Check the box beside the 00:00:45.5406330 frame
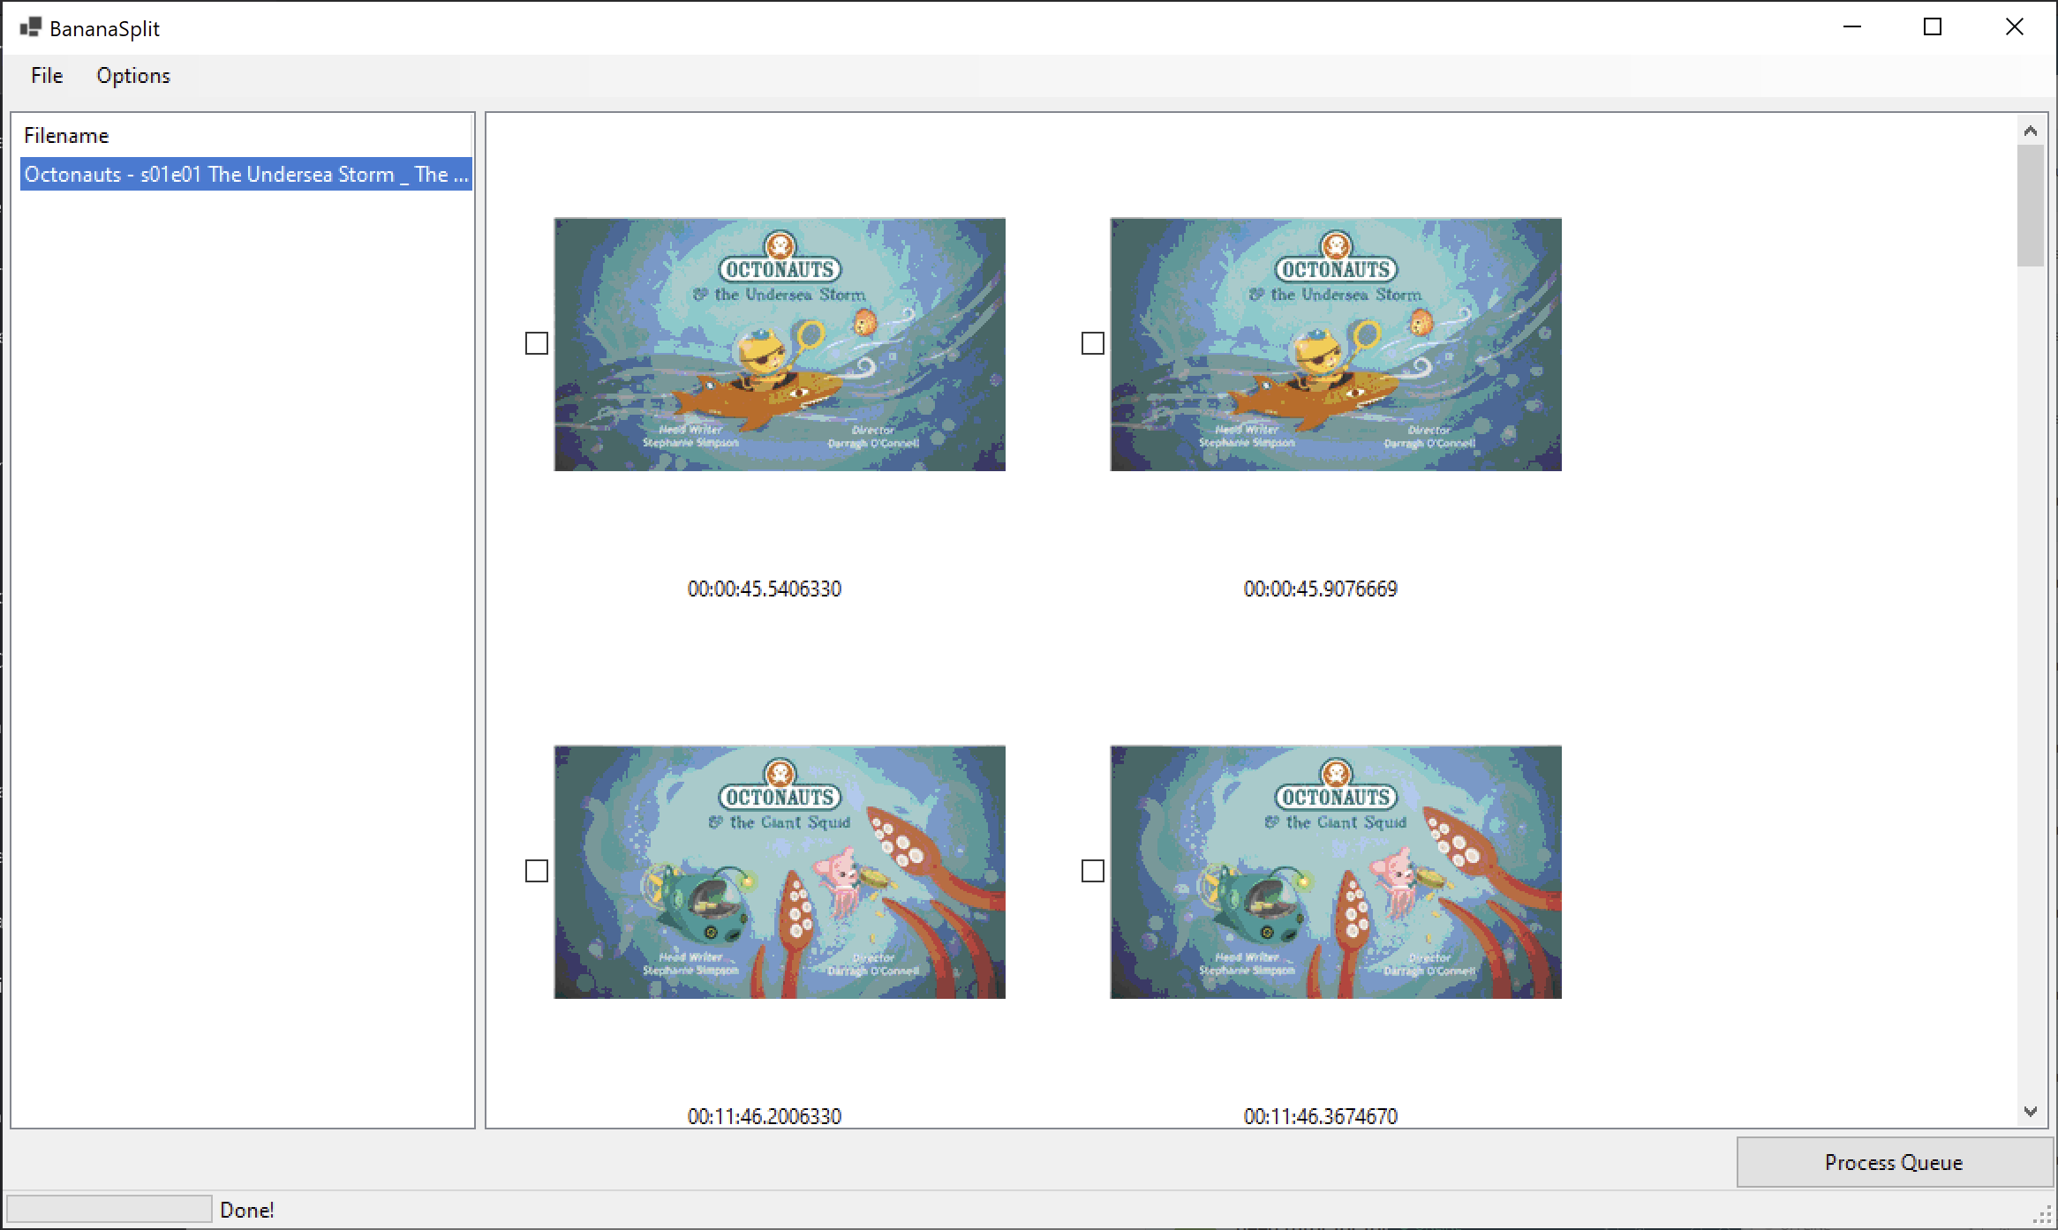Image resolution: width=2058 pixels, height=1230 pixels. pos(537,343)
